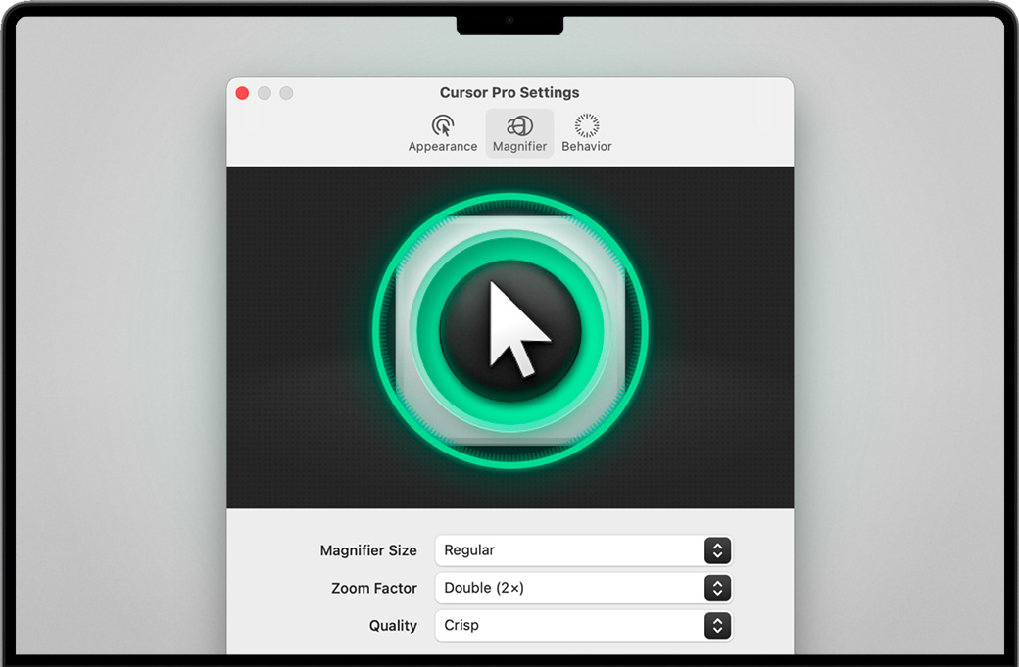
Task: Switch to the Behavior tab label
Action: point(587,147)
